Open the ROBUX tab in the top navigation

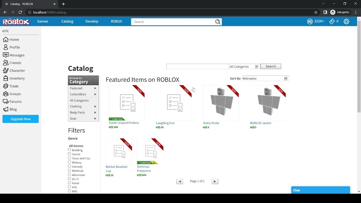click(x=116, y=21)
